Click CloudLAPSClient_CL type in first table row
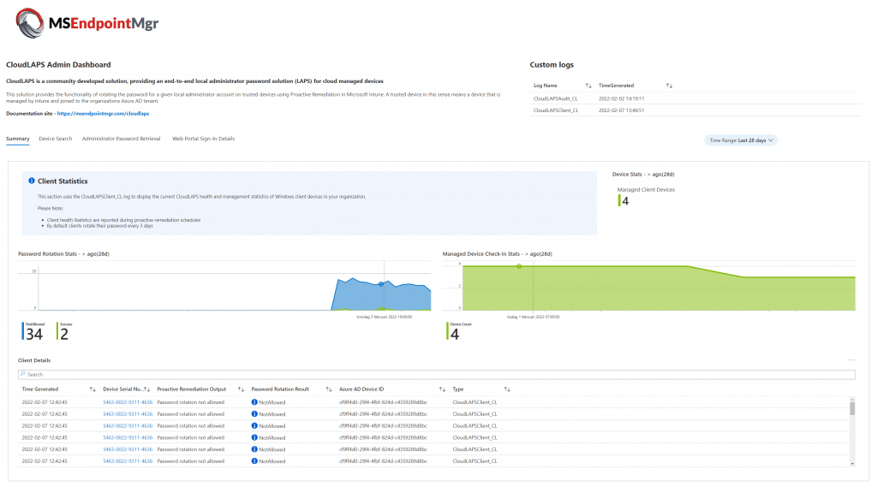877x487 pixels. (x=474, y=402)
